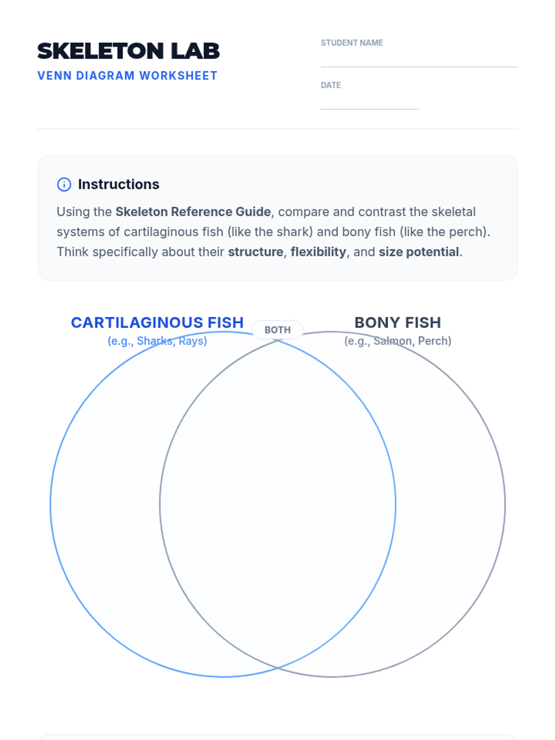Viewport: 555px width, 740px height.
Task: Click the Sharks, Rays example text
Action: click(x=157, y=341)
